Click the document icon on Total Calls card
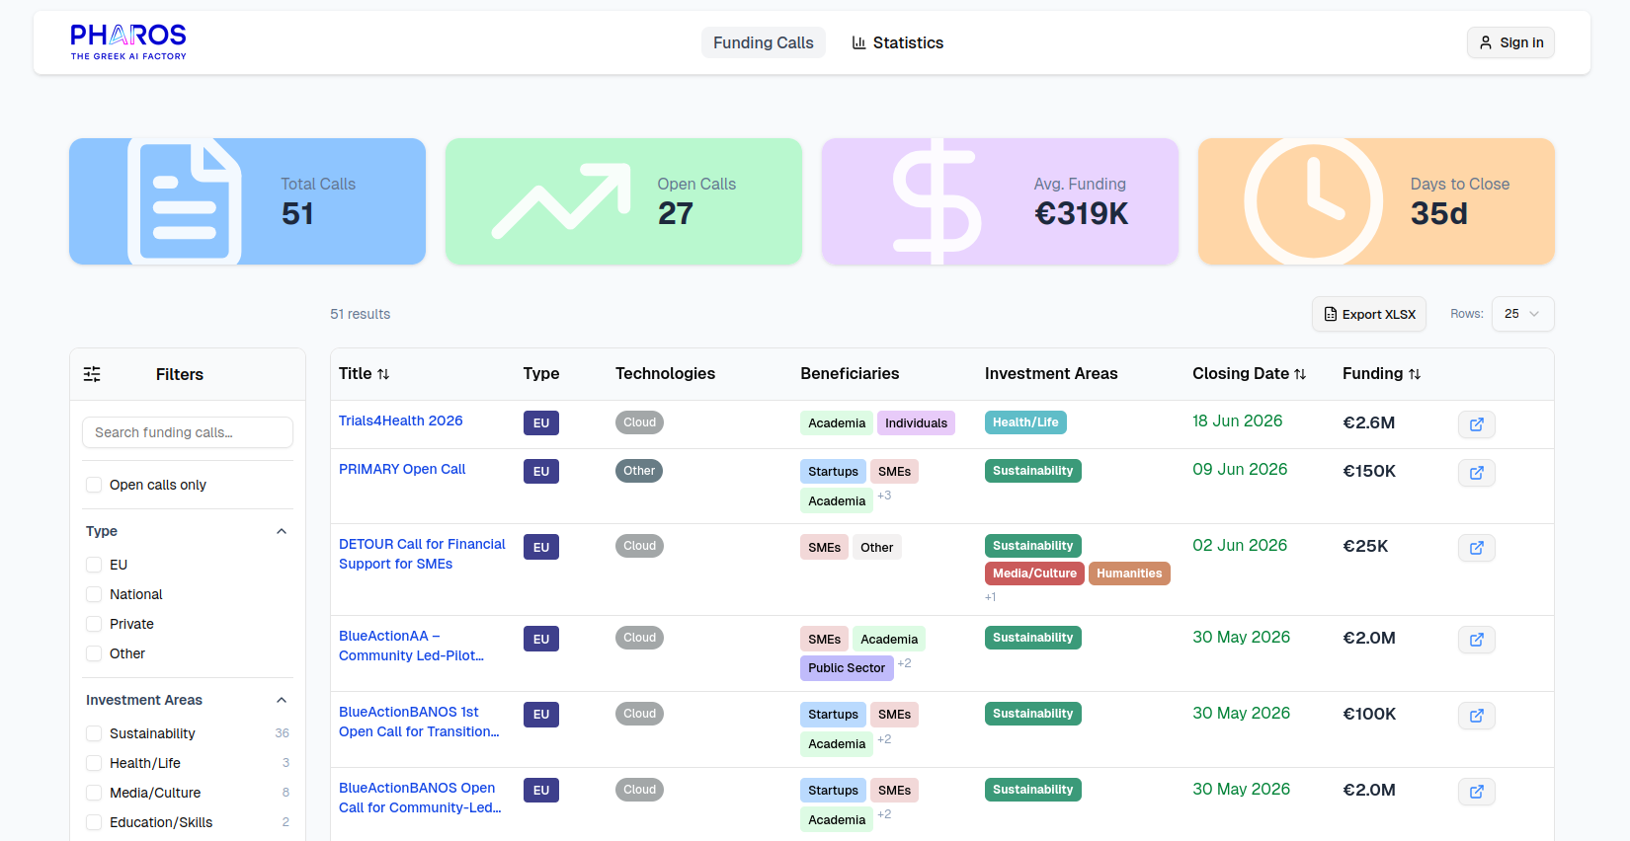1630x841 pixels. (185, 201)
